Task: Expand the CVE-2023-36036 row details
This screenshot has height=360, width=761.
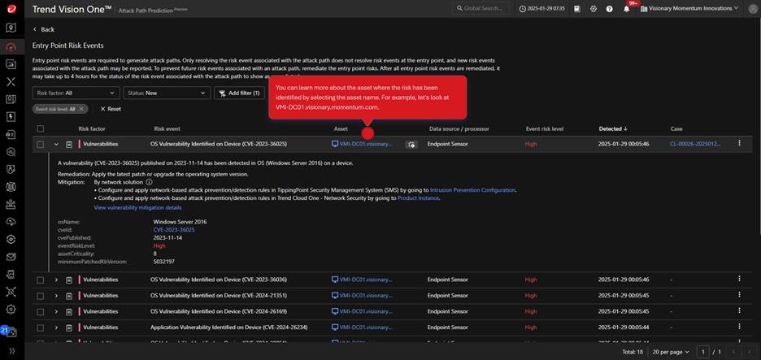Action: (x=56, y=280)
